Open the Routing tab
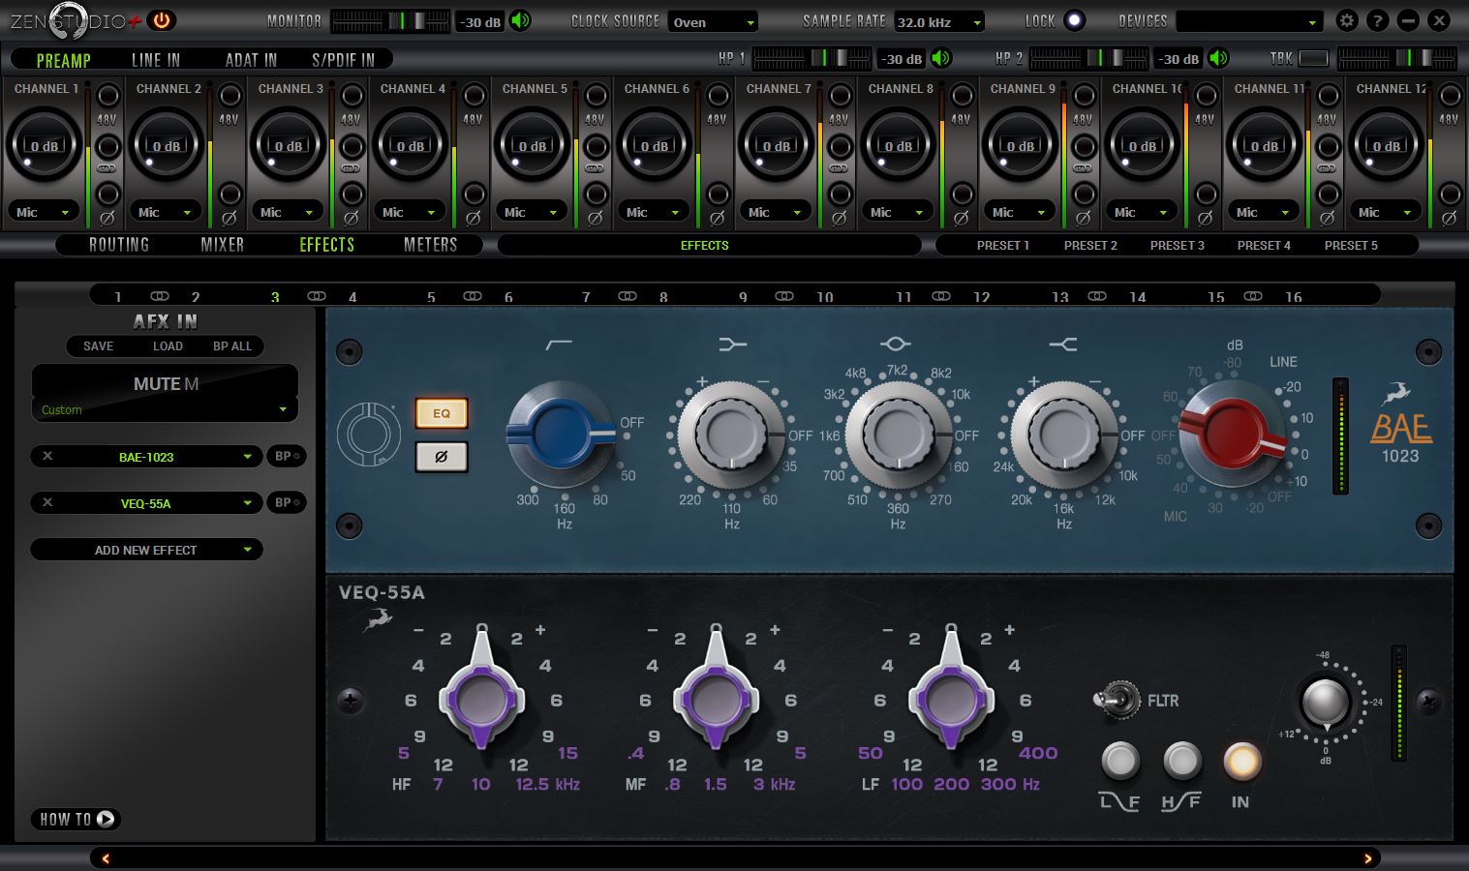 coord(119,245)
